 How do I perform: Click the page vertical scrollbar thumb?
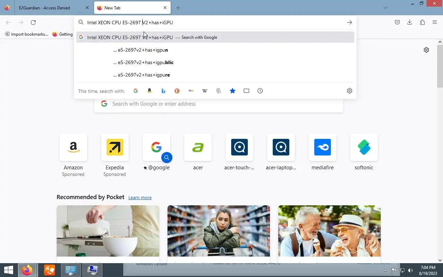coord(440,66)
